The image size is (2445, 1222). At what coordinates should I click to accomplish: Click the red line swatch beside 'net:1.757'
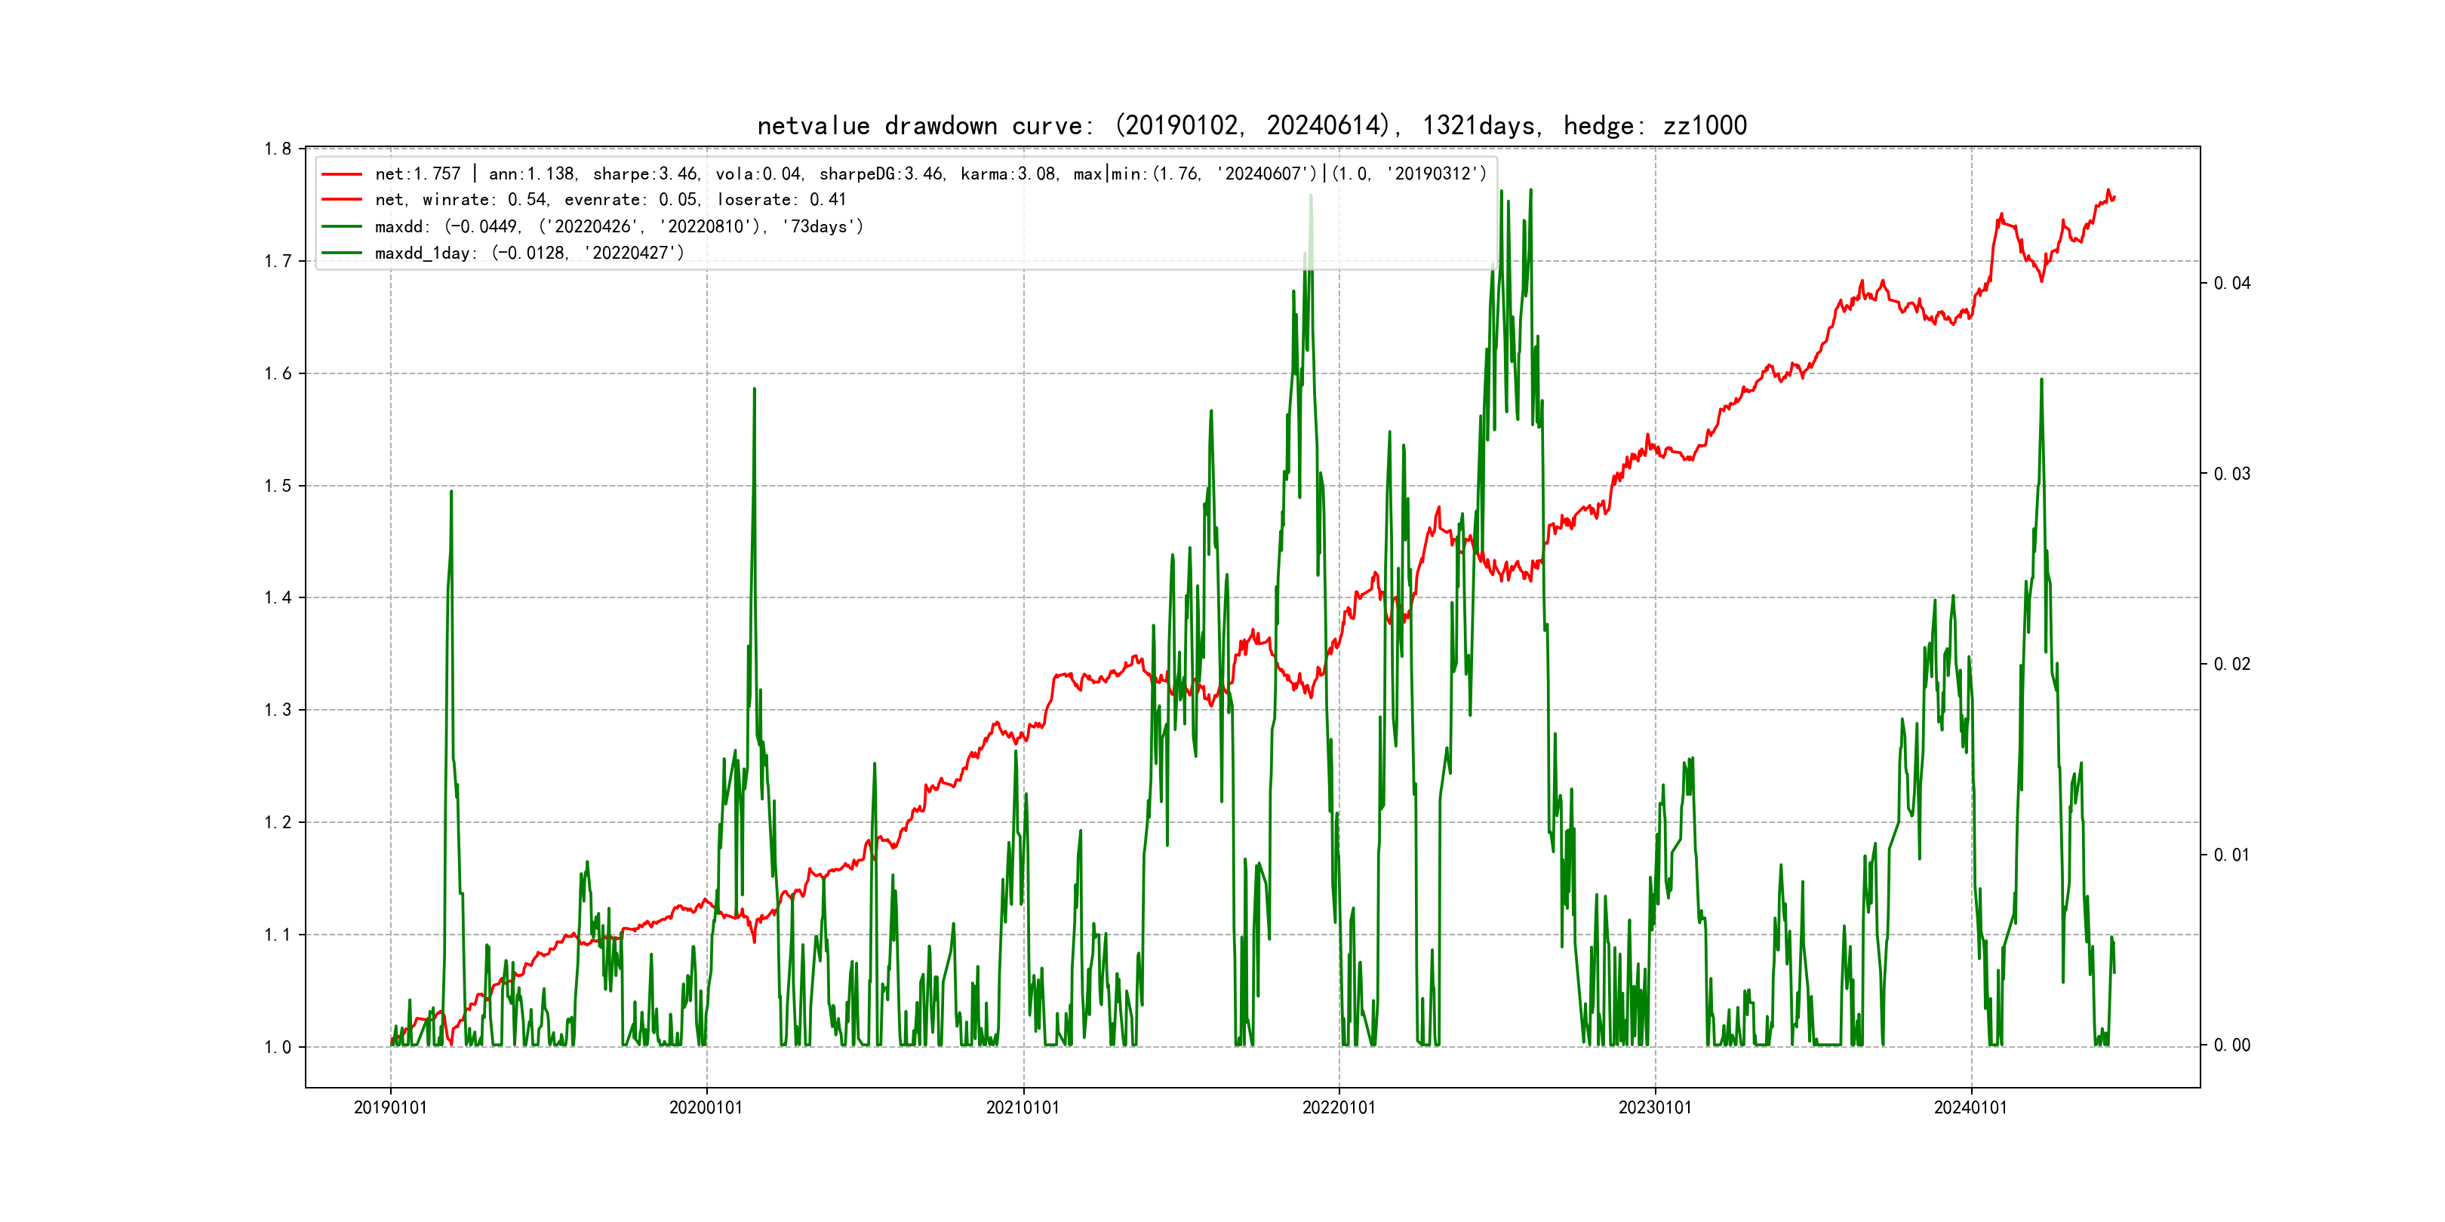point(342,174)
